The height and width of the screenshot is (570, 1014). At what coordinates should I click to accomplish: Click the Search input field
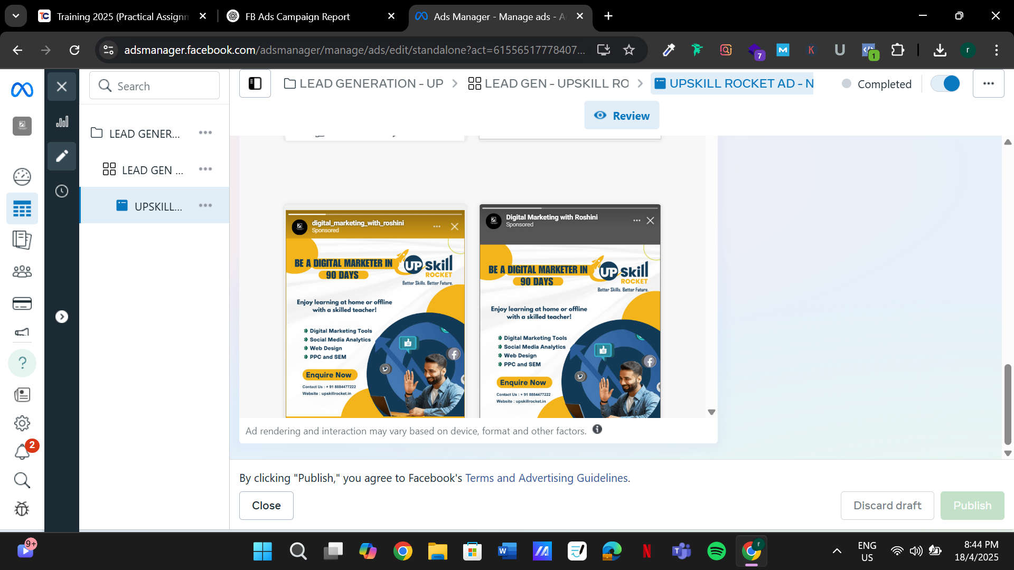154,85
